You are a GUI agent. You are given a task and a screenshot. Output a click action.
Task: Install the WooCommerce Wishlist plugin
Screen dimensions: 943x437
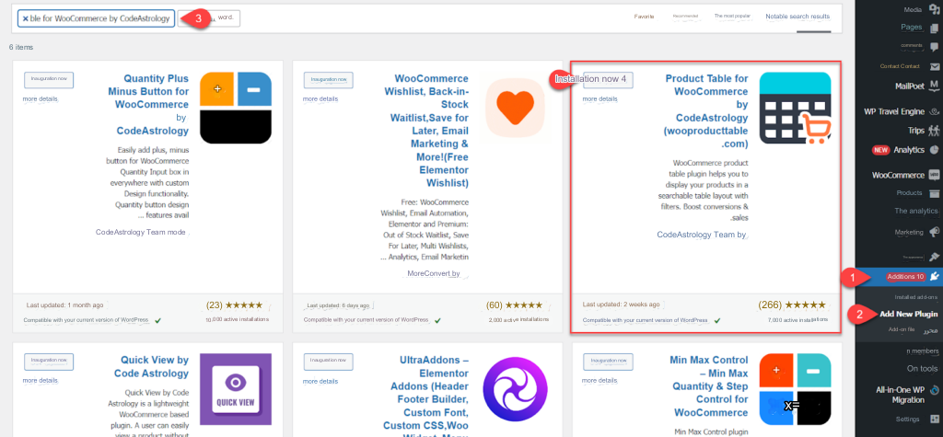329,79
